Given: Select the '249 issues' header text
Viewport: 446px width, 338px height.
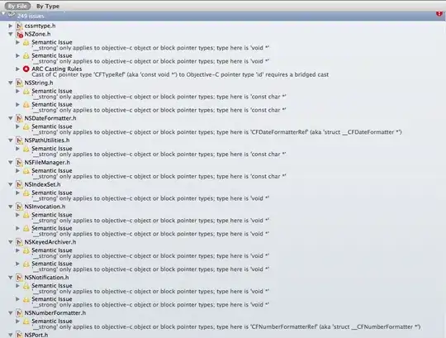Looking at the screenshot, I should [x=31, y=17].
